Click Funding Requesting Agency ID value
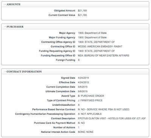The height and width of the screenshot is (138, 151). (x=96, y=51)
